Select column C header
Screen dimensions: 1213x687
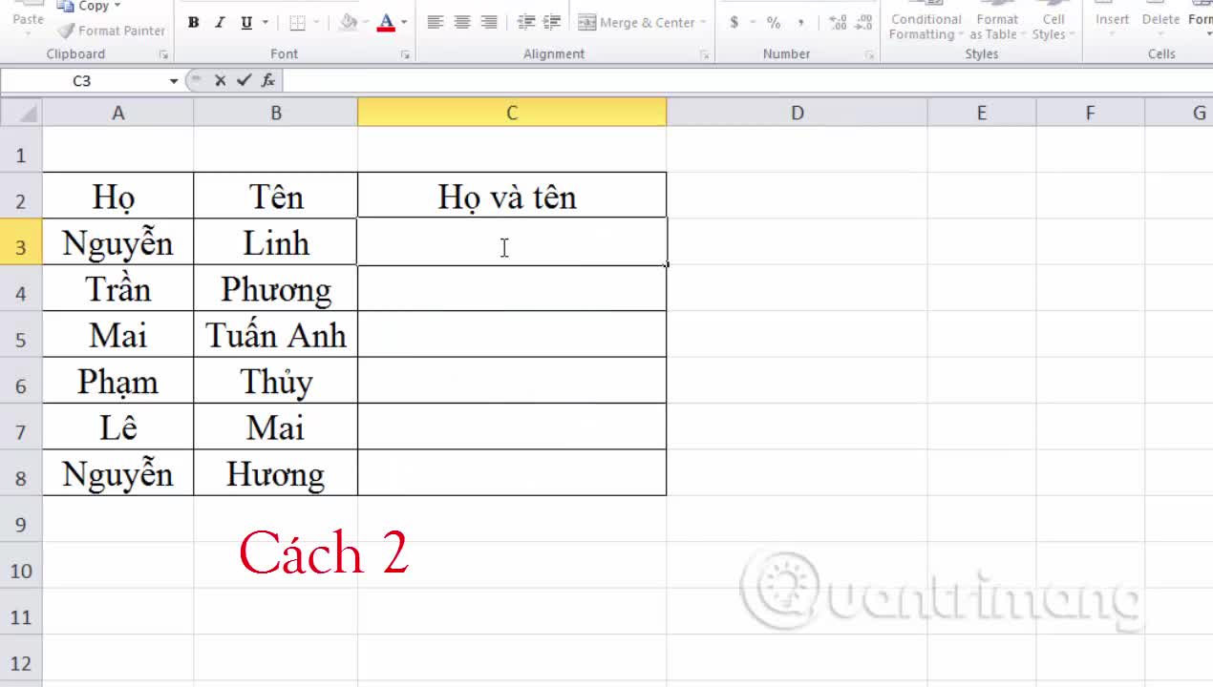tap(512, 113)
